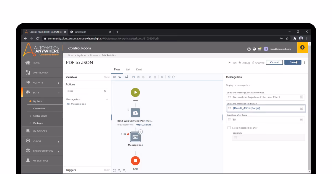Enable Close message box after checkbox
Screen dimensions: 332x174
coord(229,128)
